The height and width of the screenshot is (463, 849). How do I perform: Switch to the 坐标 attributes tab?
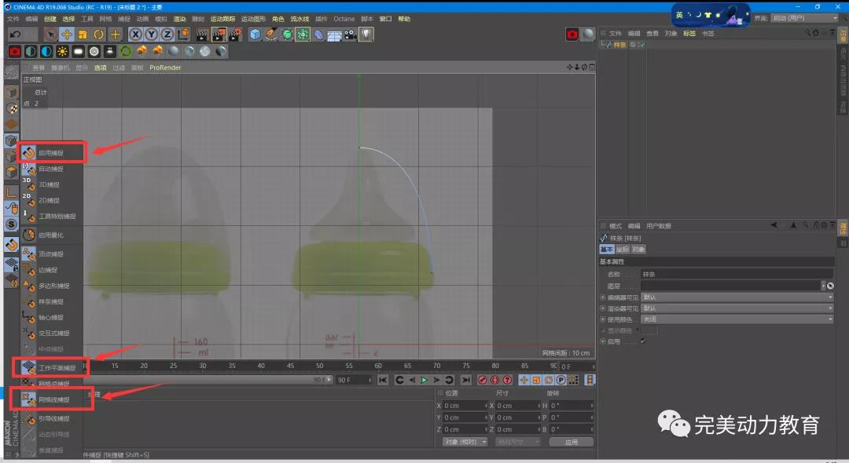pyautogui.click(x=622, y=250)
